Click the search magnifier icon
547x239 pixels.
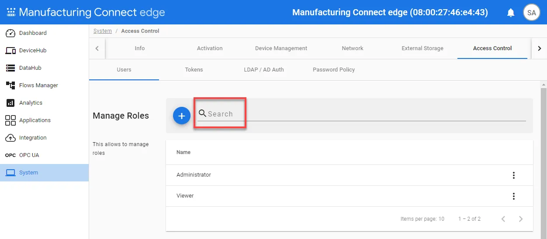[x=202, y=113]
